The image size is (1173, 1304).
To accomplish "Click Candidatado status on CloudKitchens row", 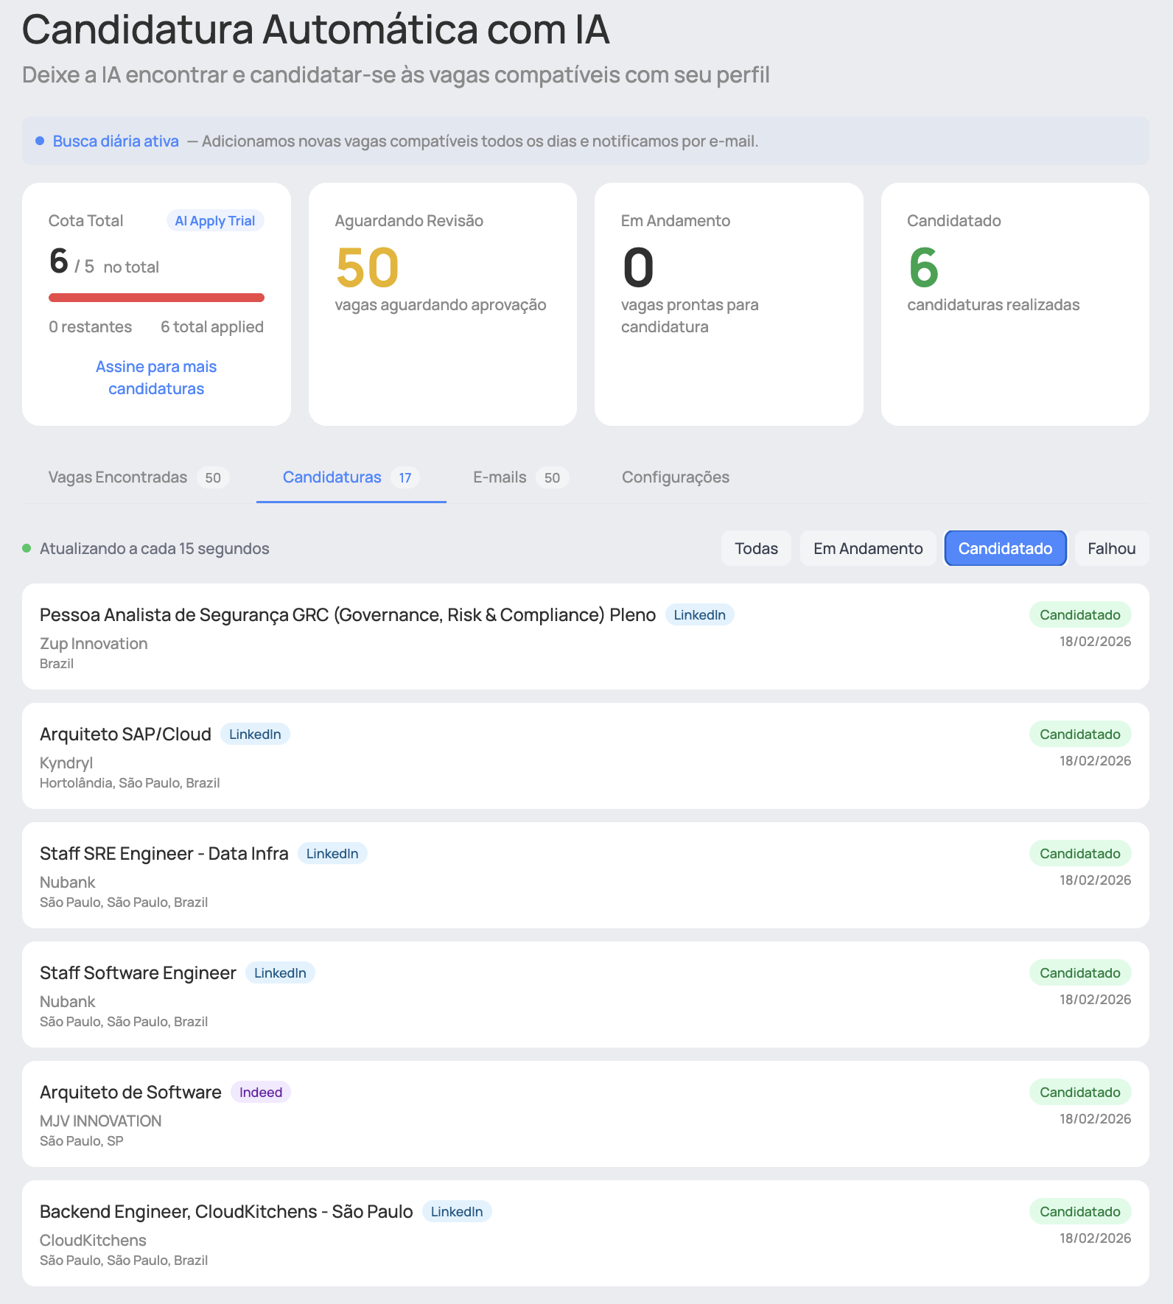I will [x=1080, y=1211].
